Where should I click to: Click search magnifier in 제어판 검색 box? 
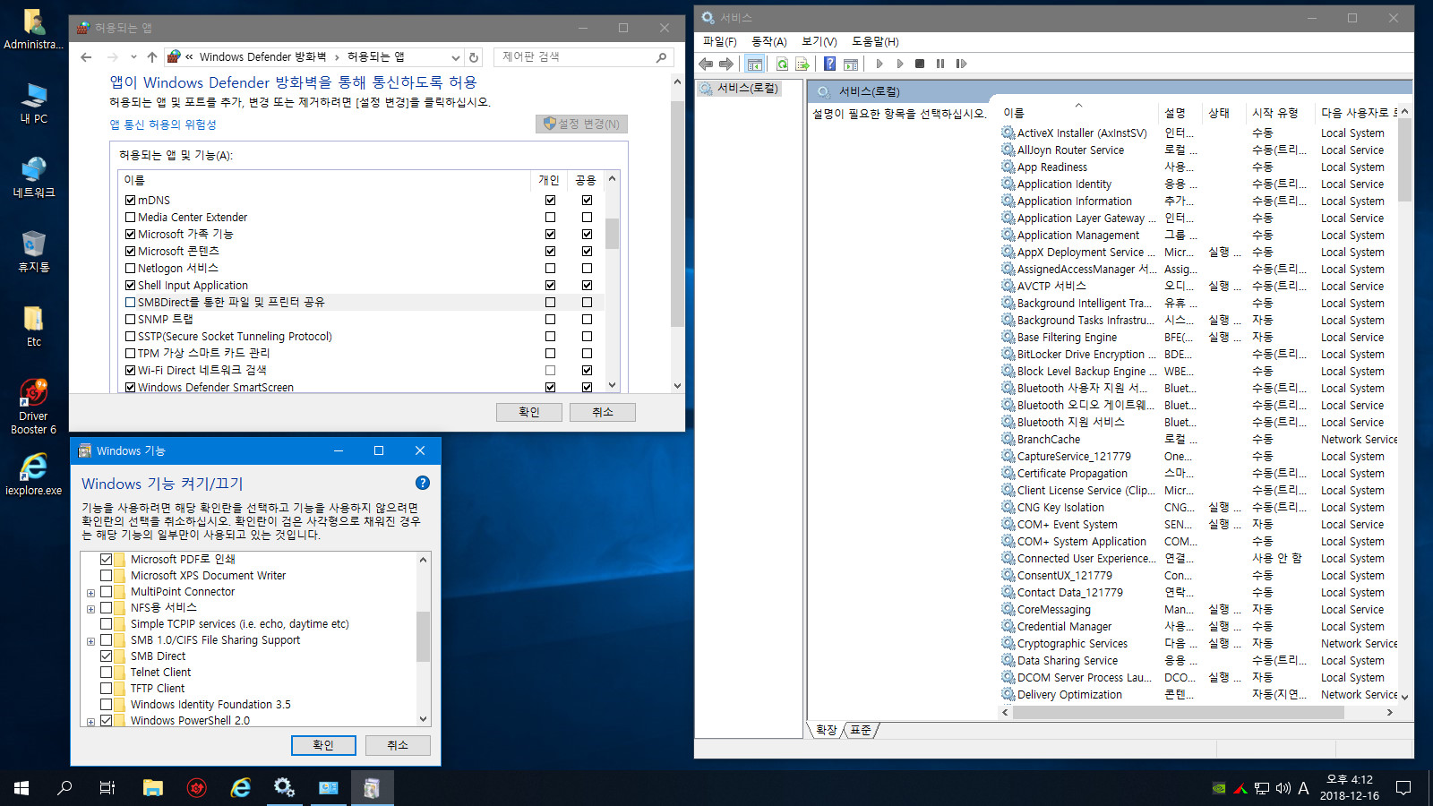(661, 57)
